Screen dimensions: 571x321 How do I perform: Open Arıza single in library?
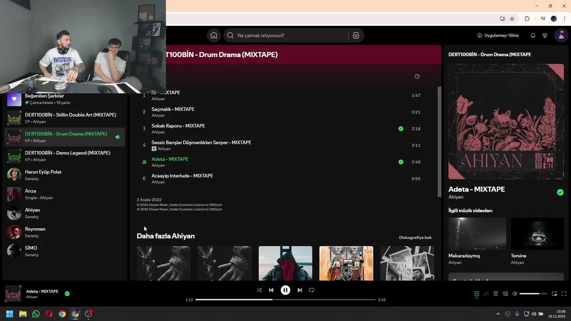(x=65, y=194)
